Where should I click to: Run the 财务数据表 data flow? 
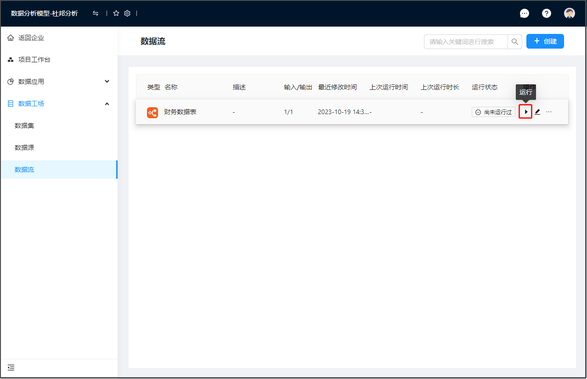pos(525,112)
